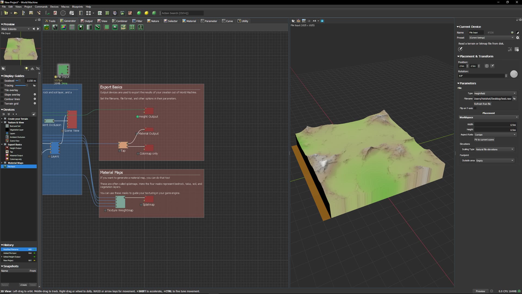Open the Main Extents dropdown

tap(15, 29)
